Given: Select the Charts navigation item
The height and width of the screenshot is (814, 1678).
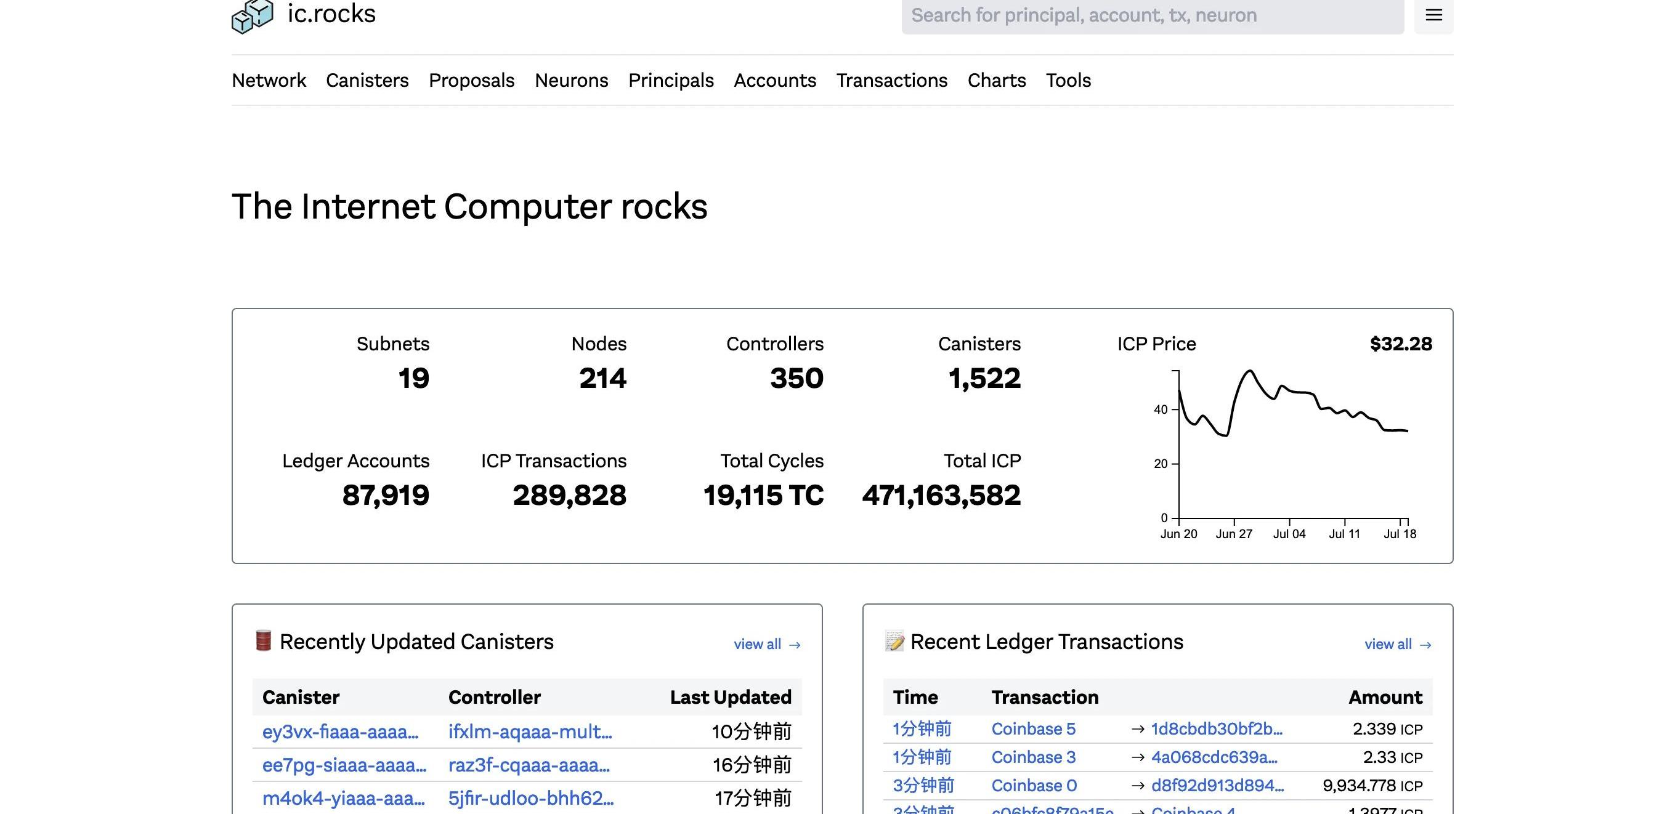Looking at the screenshot, I should (x=996, y=80).
